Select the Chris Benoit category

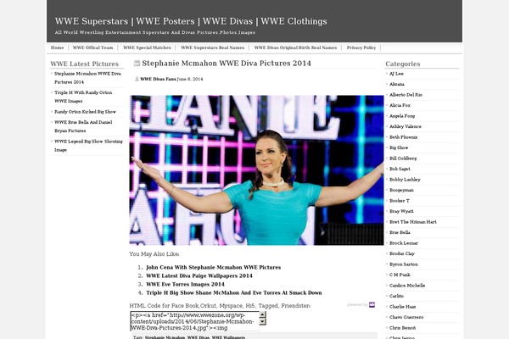[402, 328]
